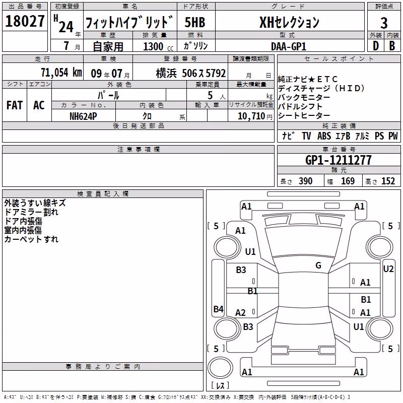Image resolution: width=403 pixels, height=403 pixels.
Task: Select lot number 18027
Action: tap(25, 21)
